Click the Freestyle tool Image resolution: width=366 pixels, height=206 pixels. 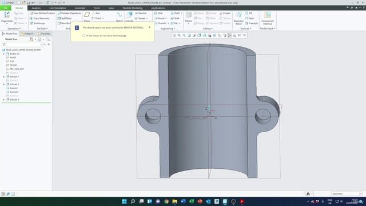click(252, 23)
